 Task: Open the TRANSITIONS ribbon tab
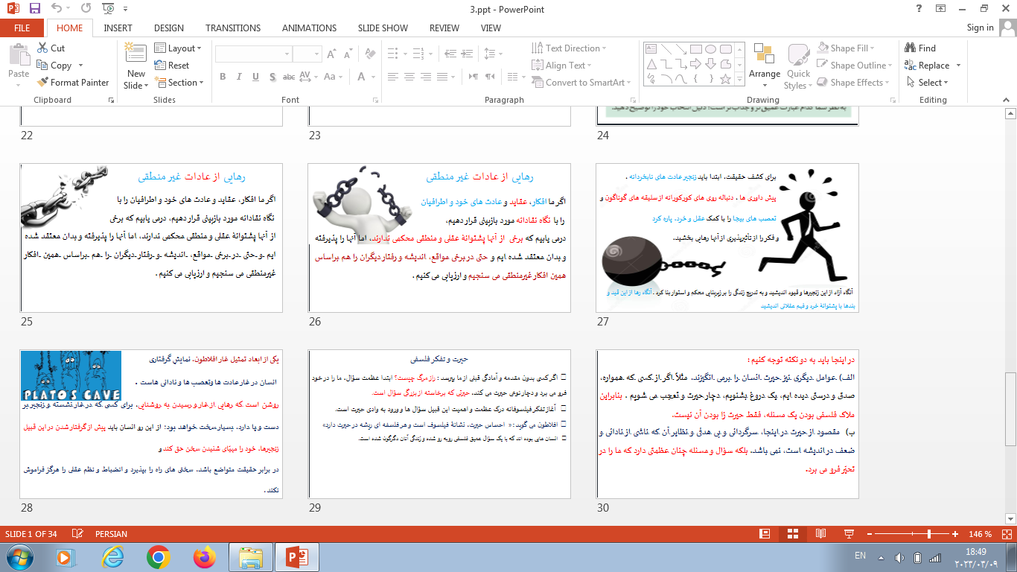pos(233,28)
